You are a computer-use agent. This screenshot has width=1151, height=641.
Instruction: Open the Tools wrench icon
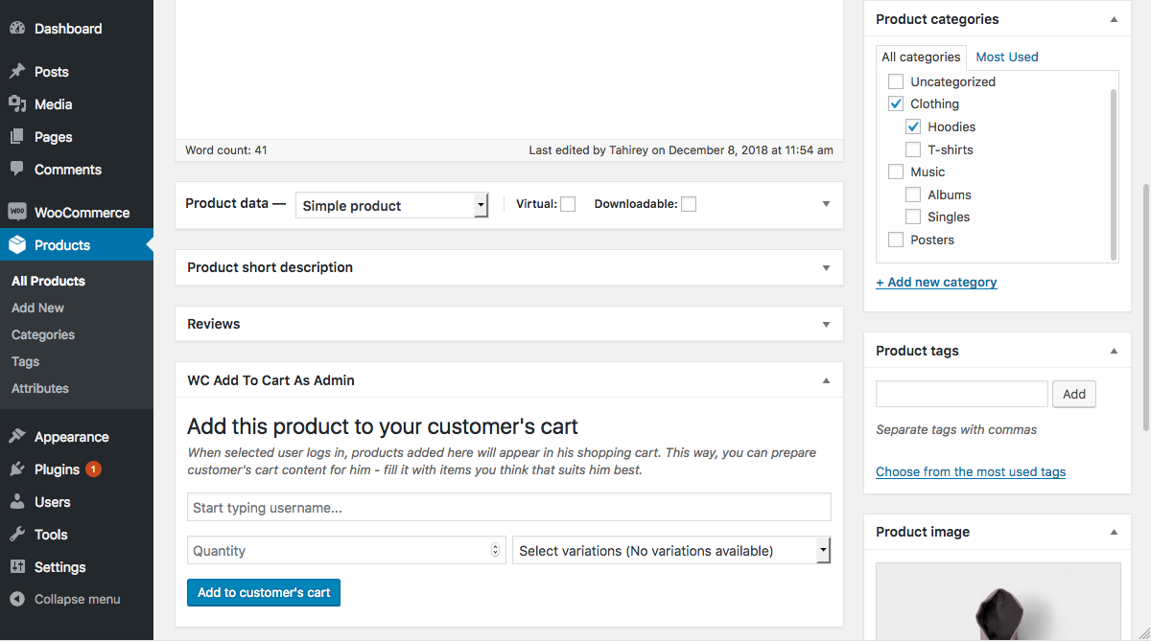(x=17, y=535)
